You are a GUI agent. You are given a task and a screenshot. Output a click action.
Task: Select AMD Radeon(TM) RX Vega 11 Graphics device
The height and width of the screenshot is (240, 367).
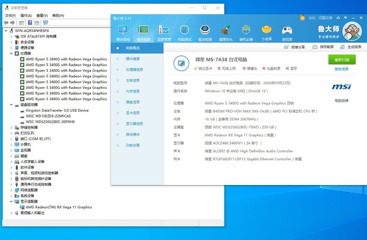pos(59,207)
